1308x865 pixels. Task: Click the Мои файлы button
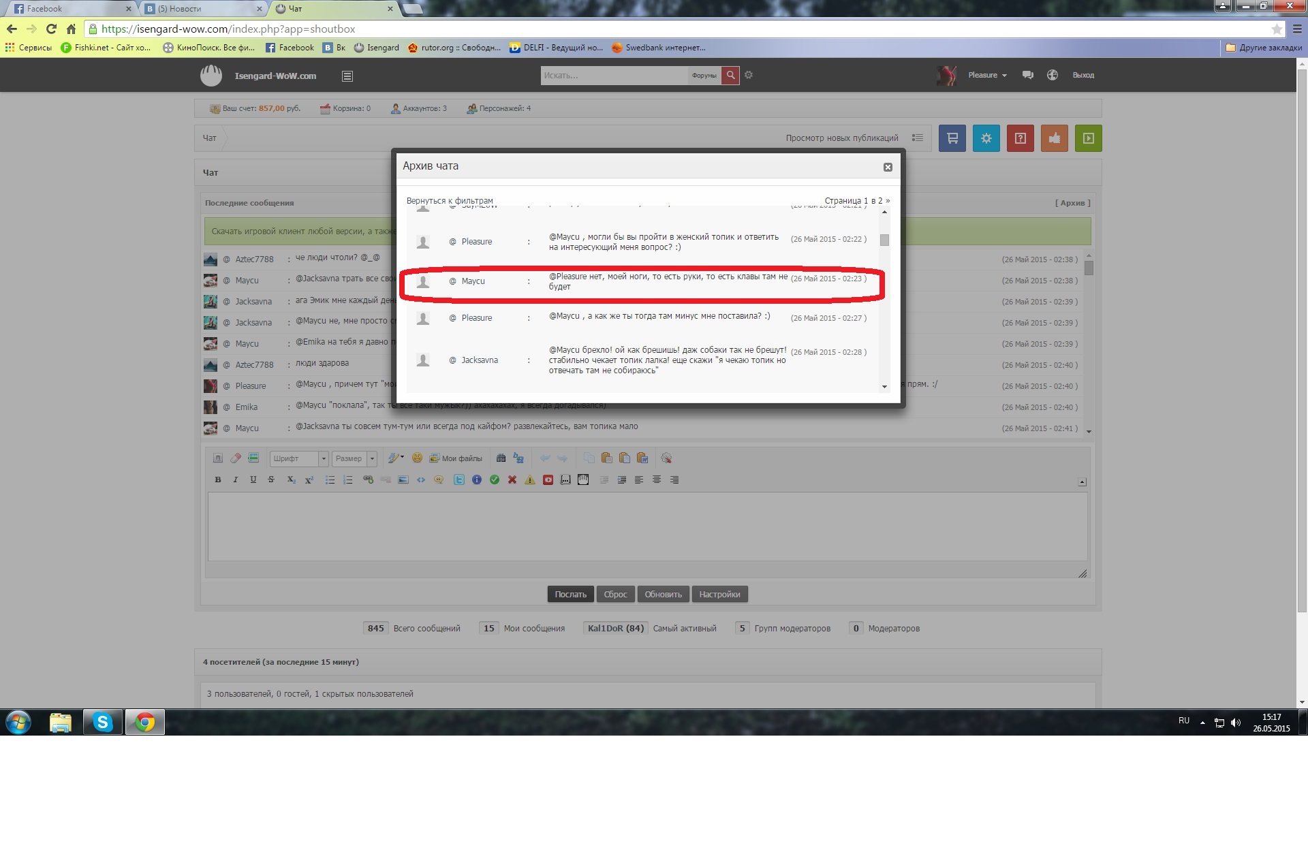click(456, 458)
